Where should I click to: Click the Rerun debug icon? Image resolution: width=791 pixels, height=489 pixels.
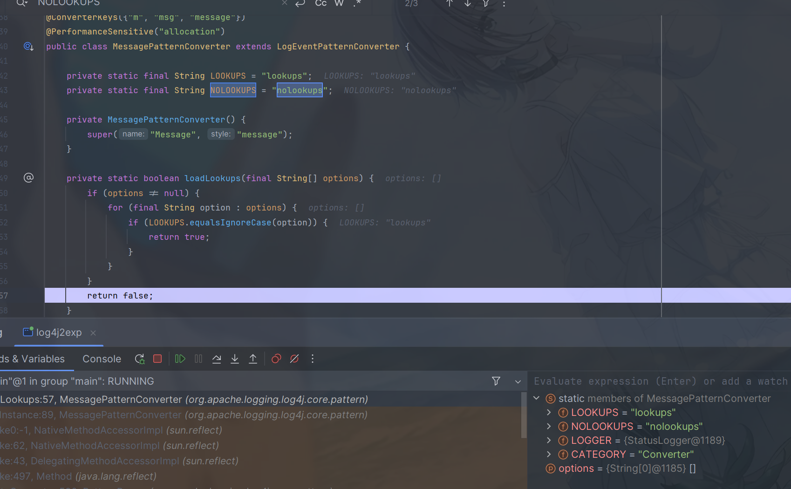pyautogui.click(x=139, y=359)
